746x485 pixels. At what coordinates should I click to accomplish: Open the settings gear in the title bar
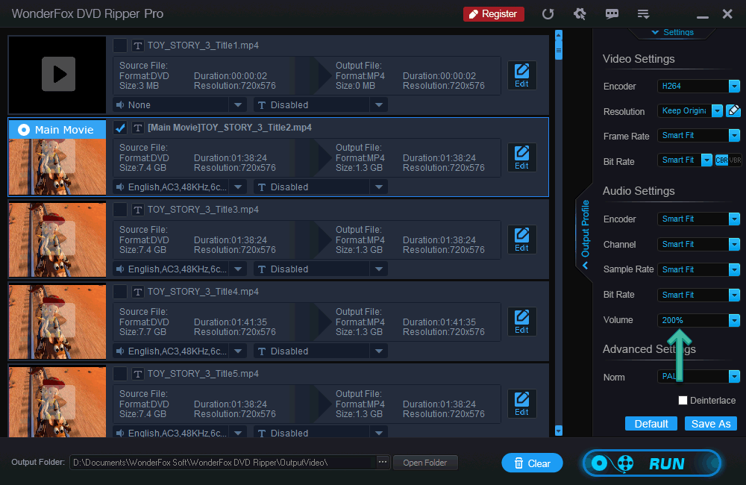[x=580, y=13]
